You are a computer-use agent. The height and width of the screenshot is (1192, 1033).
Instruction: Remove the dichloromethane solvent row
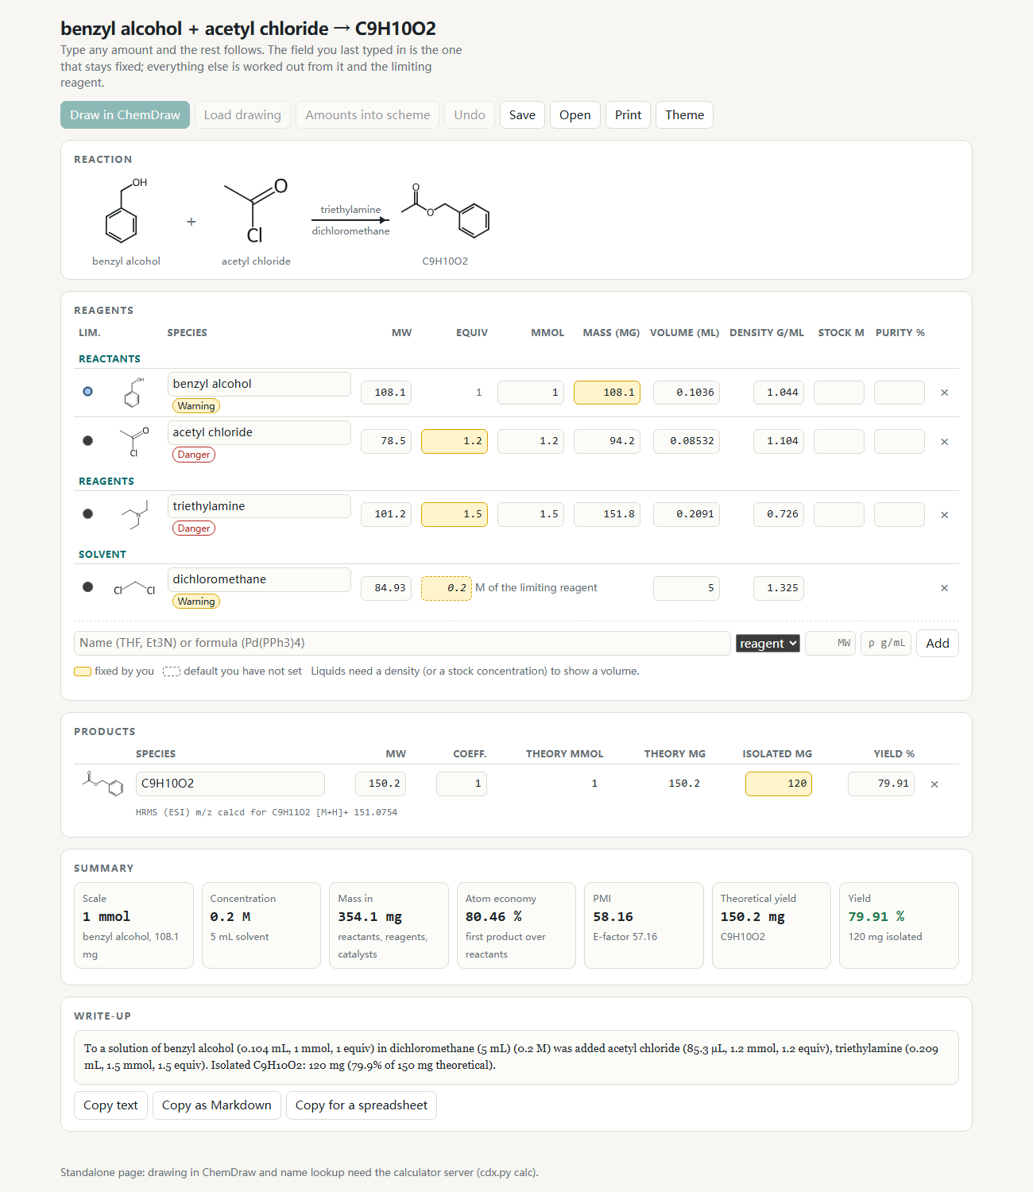[944, 588]
